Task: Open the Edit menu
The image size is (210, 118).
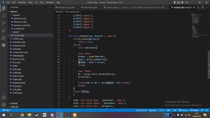Action: tap(14, 2)
